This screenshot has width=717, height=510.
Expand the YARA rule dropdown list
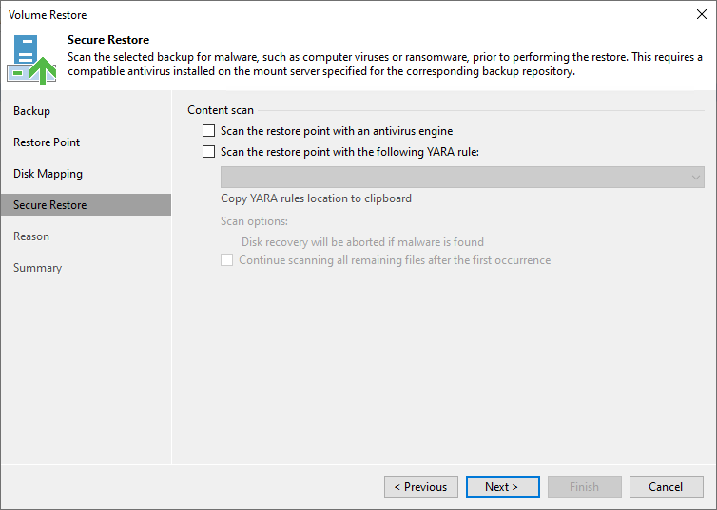tap(695, 178)
